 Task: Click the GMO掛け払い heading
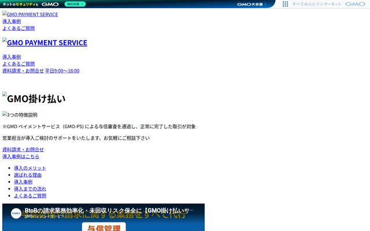(x=34, y=98)
